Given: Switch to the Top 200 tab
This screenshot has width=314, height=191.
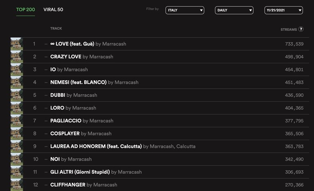Looking at the screenshot, I should 25,9.
